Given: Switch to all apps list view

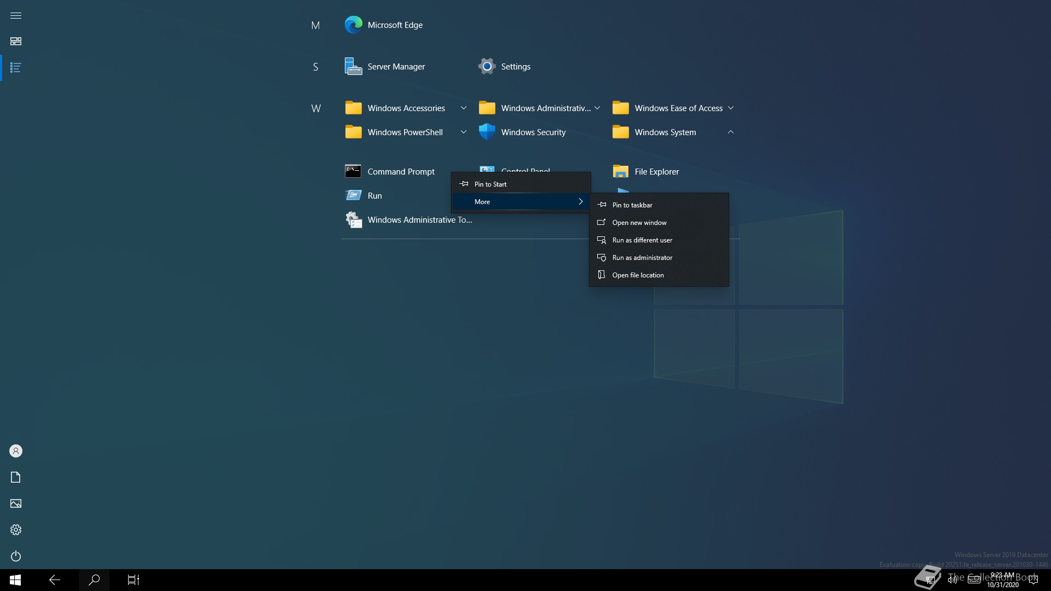Looking at the screenshot, I should (16, 68).
